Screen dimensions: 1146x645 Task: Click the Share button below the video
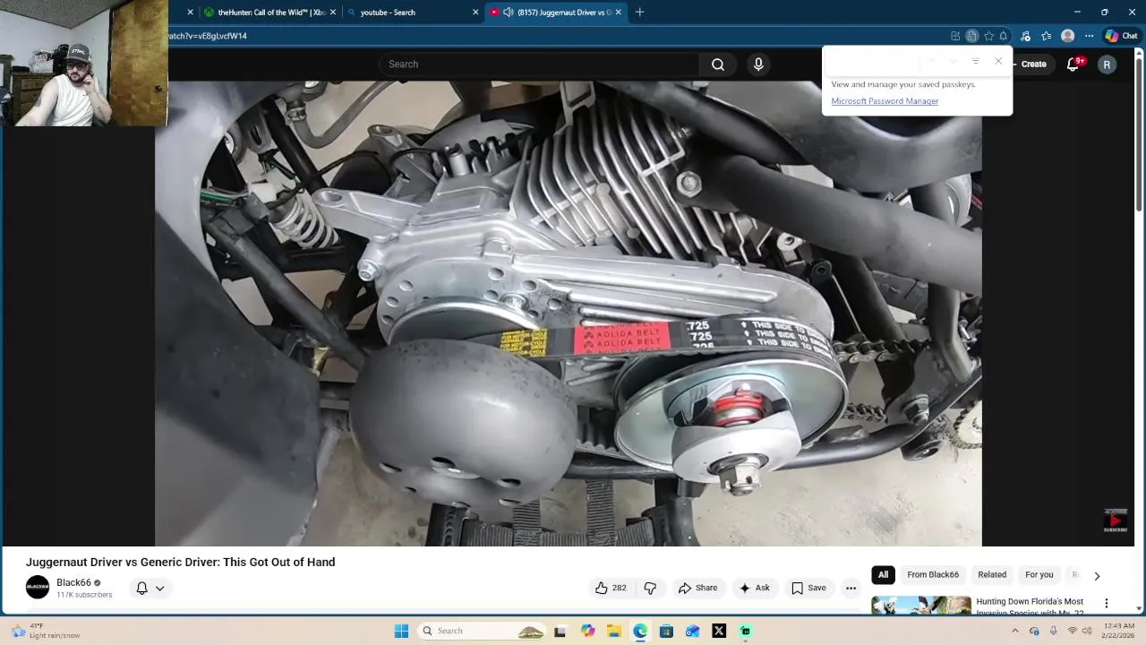pos(697,588)
